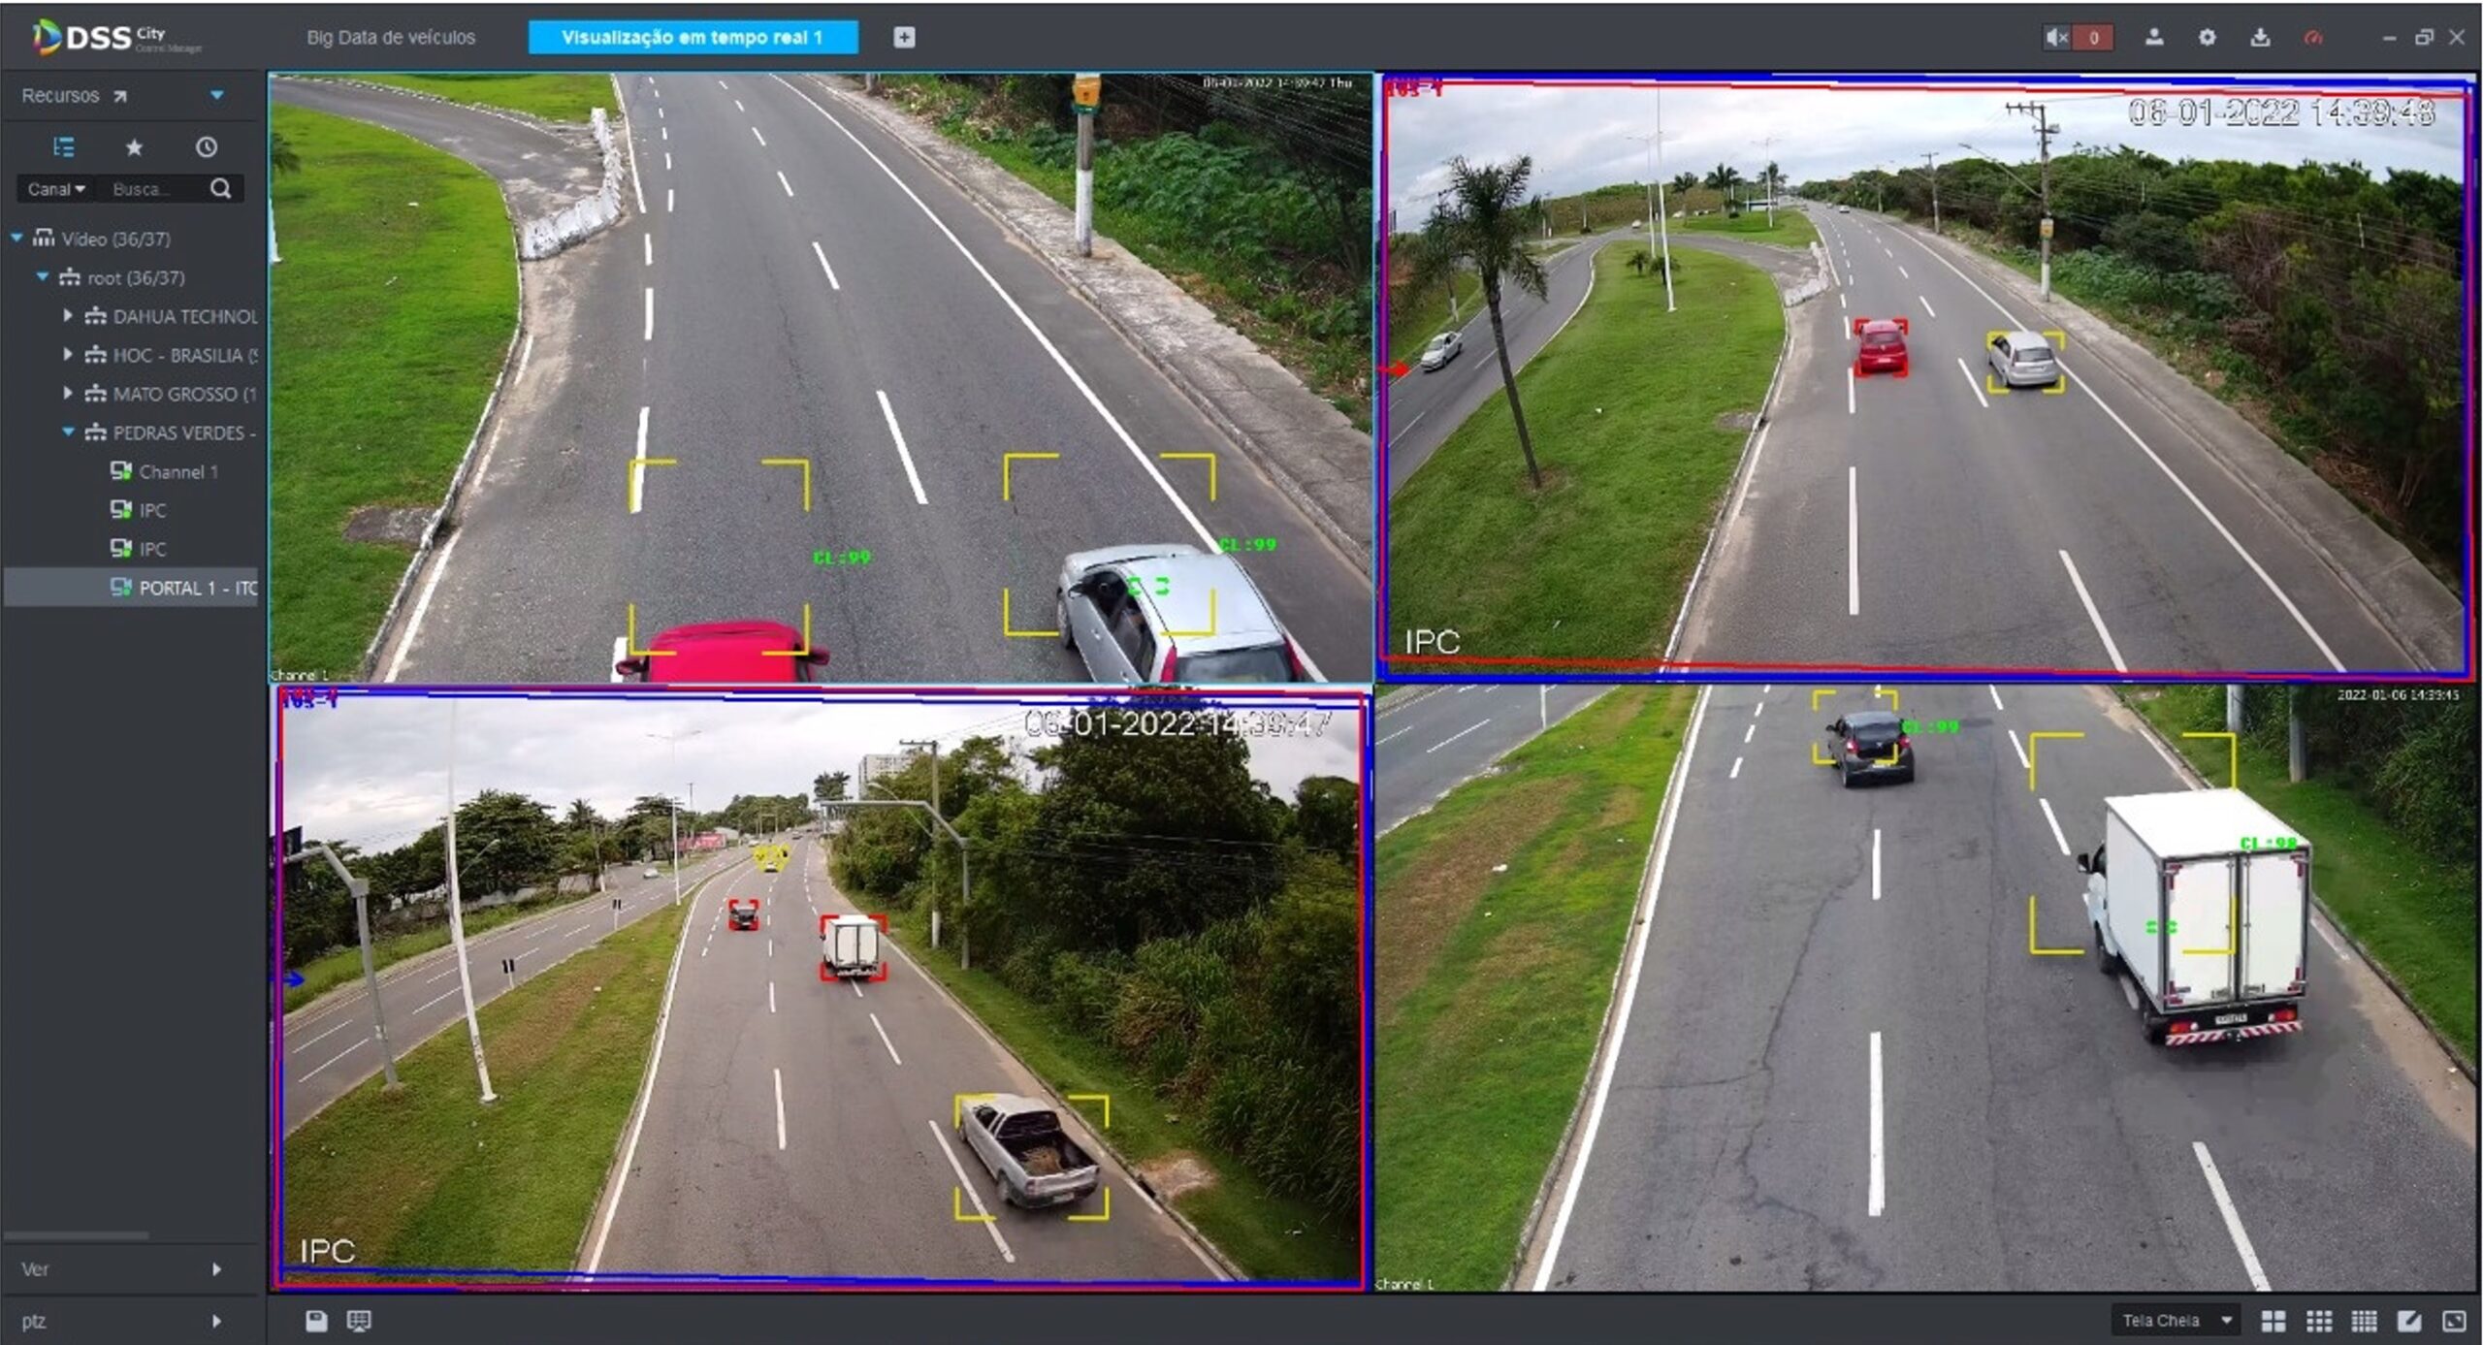Mute audio with the speaker icon

click(2056, 37)
